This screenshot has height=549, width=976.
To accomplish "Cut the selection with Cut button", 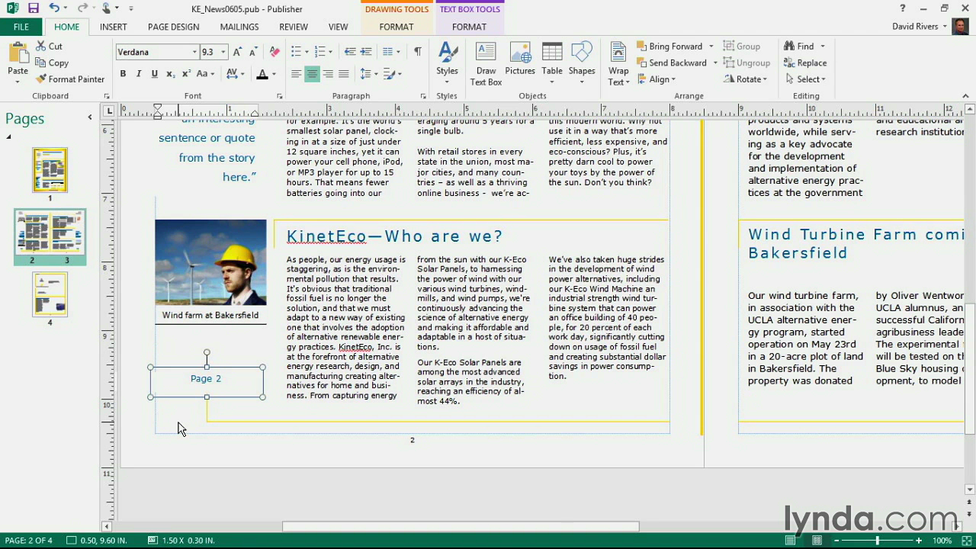I will coord(49,47).
